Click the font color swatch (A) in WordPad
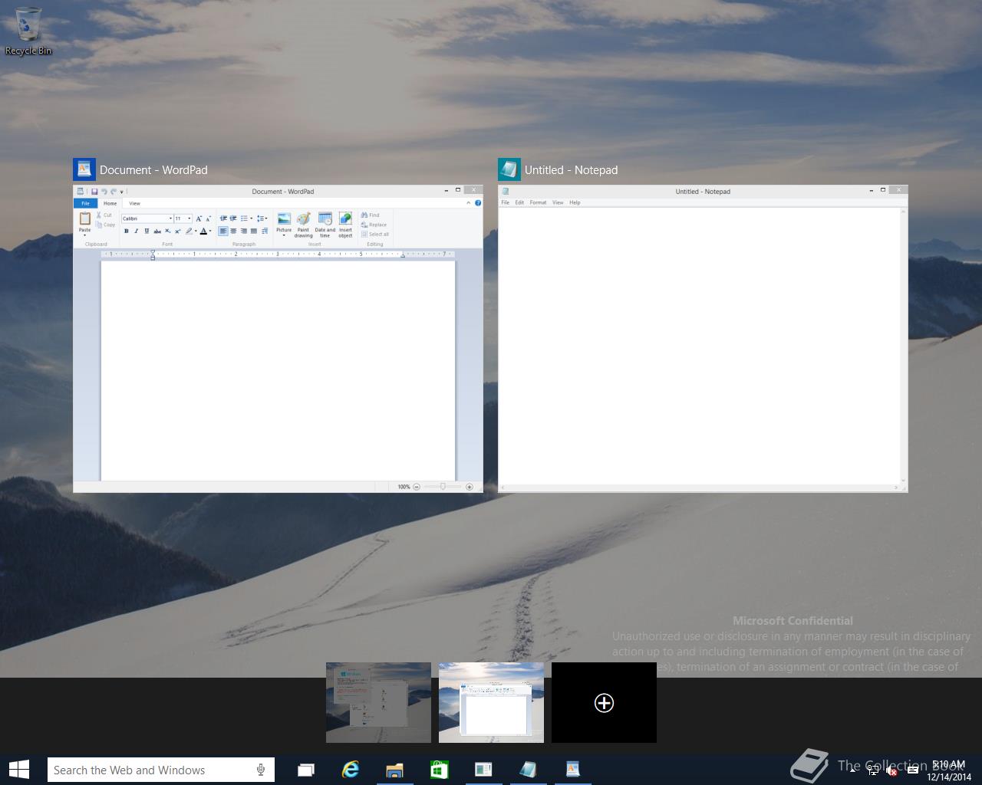Viewport: 982px width, 785px height. coord(203,231)
